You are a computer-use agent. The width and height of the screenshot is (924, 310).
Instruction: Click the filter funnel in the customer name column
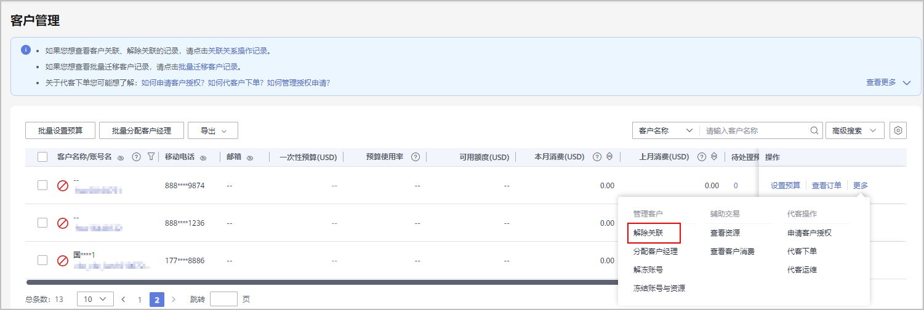tap(151, 157)
